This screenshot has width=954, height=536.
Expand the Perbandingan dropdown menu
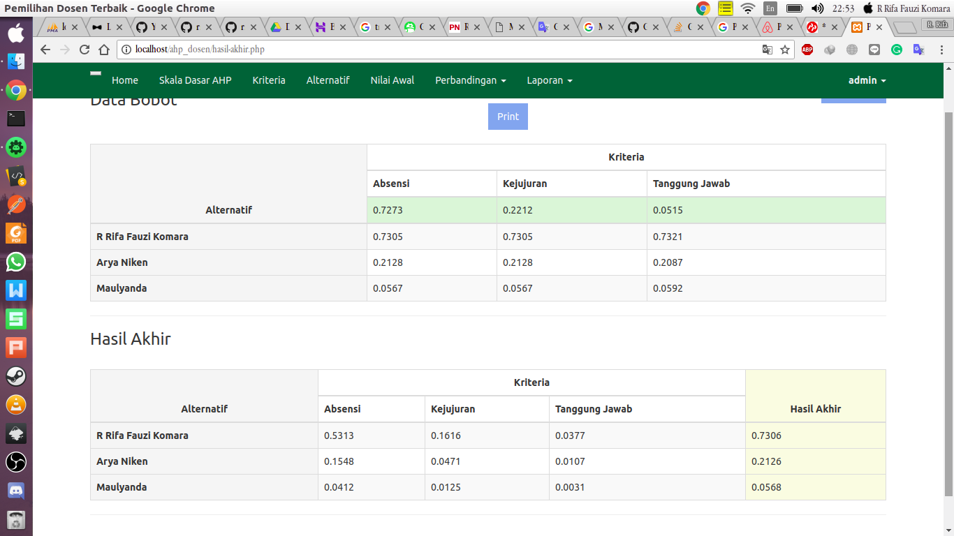coord(471,80)
